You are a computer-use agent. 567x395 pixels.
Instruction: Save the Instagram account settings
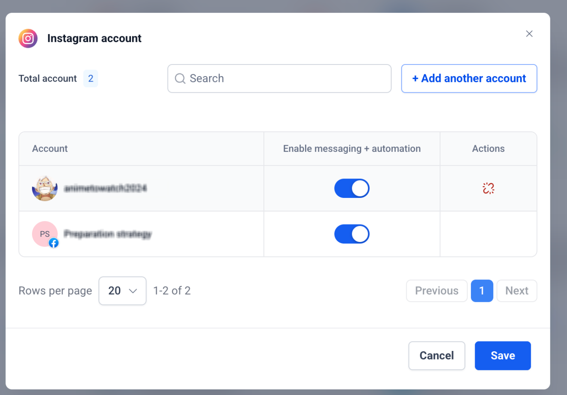[x=503, y=356]
